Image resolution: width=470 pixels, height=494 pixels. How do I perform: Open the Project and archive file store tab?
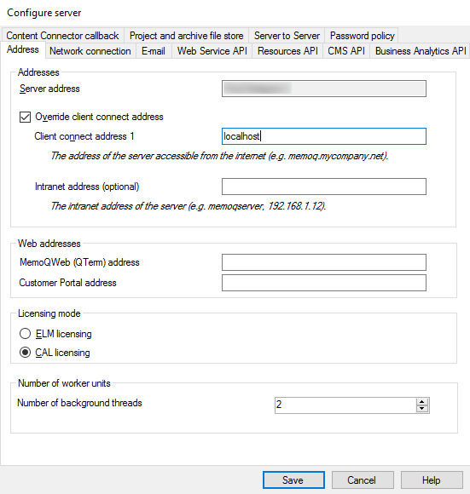tap(187, 35)
